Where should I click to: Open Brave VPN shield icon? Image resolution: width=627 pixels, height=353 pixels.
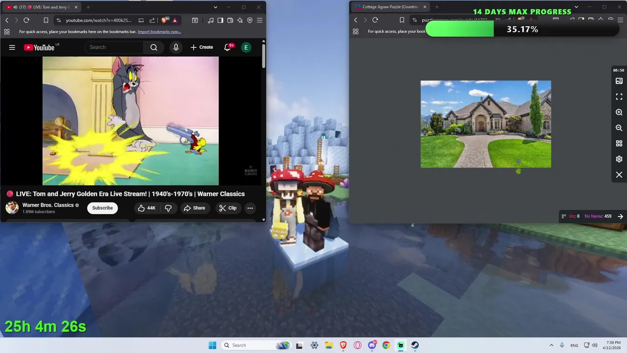(x=250, y=20)
